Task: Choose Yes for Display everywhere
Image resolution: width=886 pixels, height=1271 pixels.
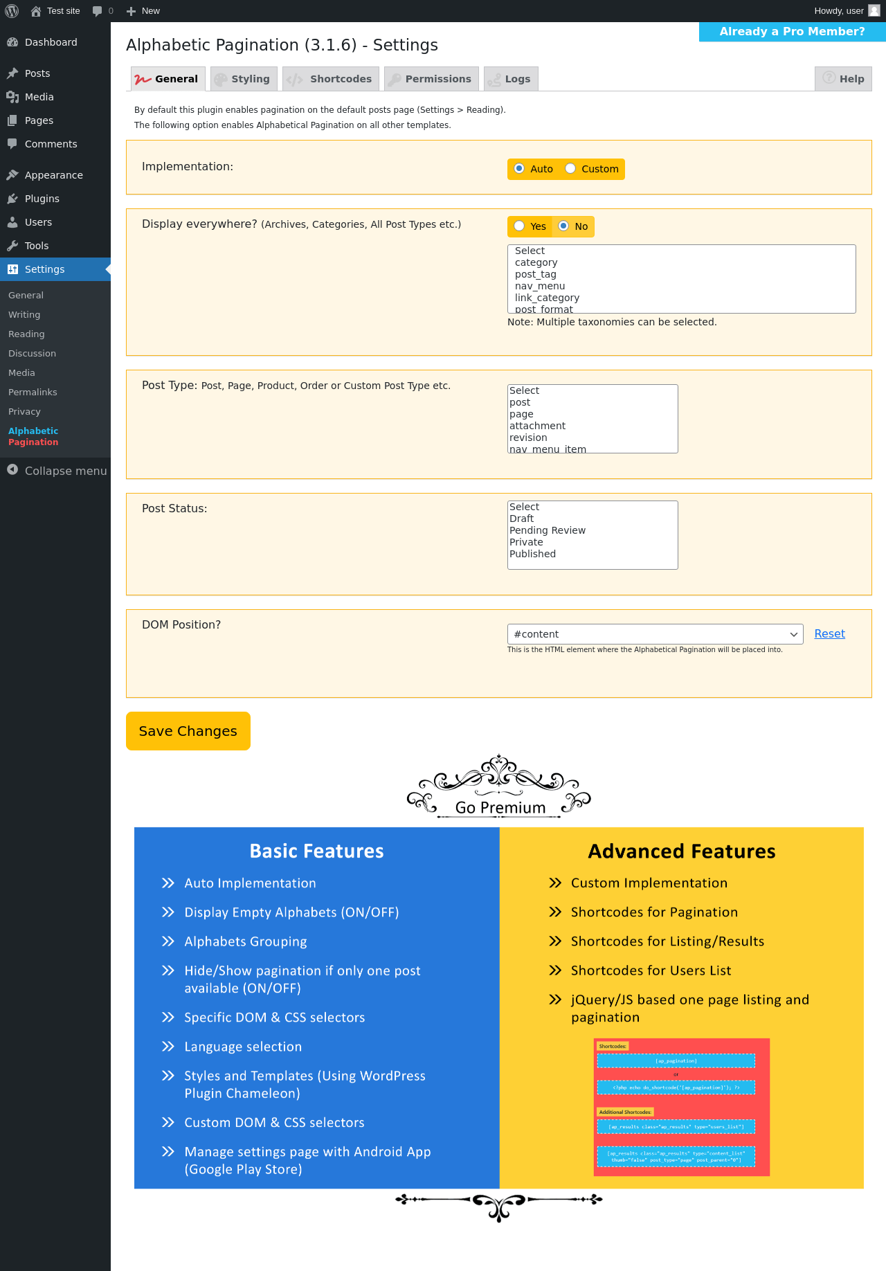Action: point(519,226)
